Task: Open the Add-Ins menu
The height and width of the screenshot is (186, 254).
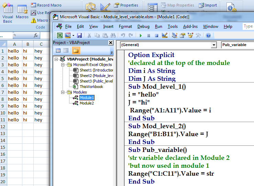Action: (x=190, y=26)
